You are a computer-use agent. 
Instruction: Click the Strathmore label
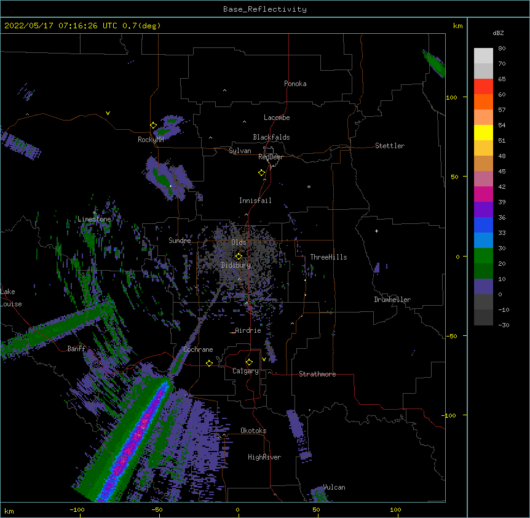click(317, 374)
